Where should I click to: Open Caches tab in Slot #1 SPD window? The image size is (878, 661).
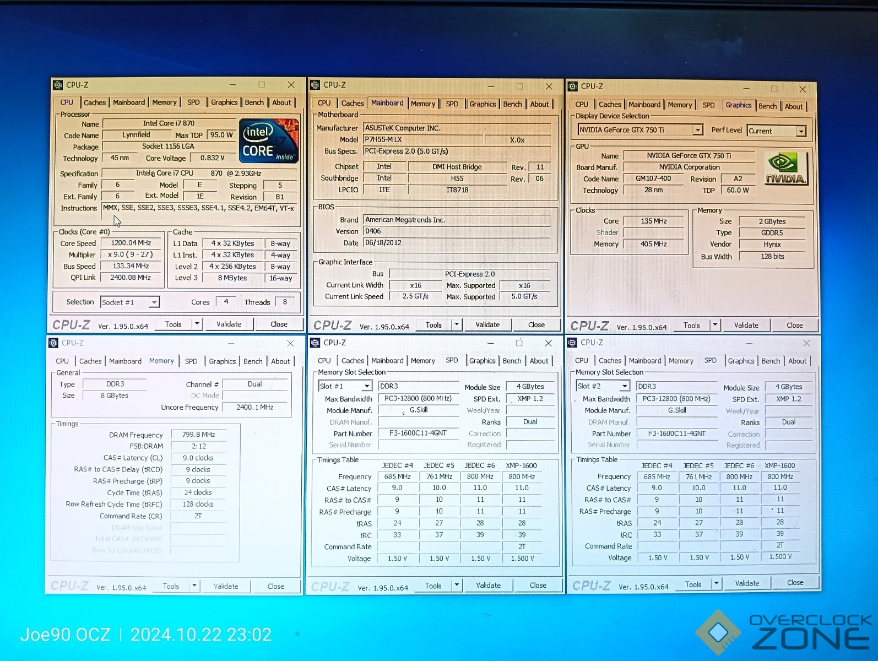(x=353, y=360)
